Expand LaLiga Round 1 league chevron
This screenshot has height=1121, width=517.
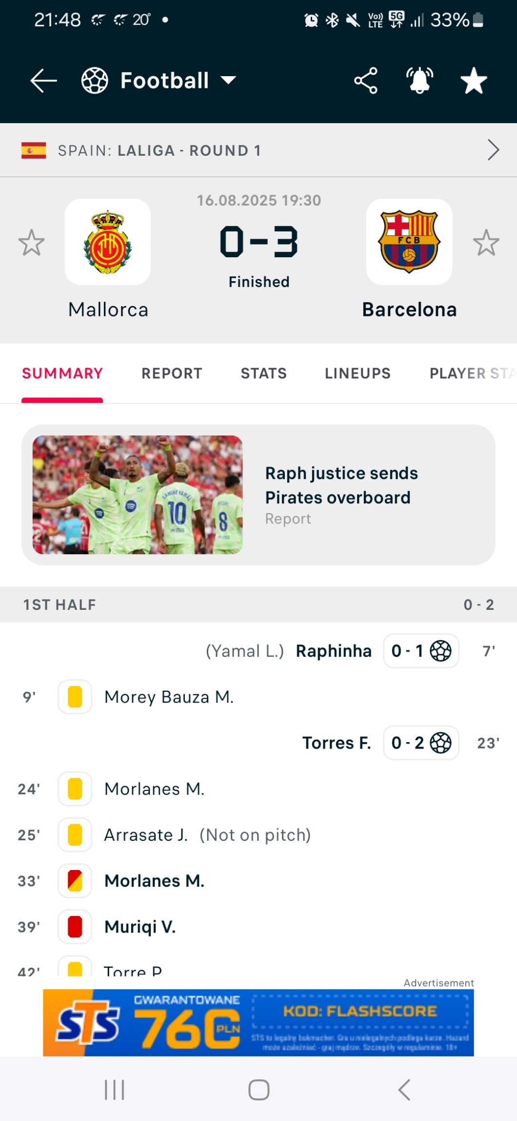point(493,150)
